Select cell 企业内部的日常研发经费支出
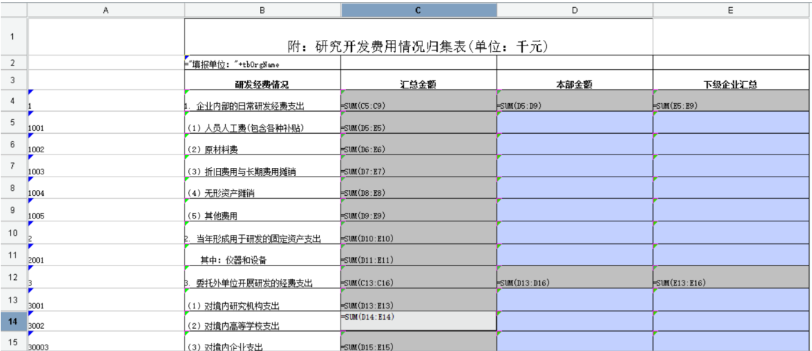Viewport: 812px width, 351px height. tap(263, 100)
